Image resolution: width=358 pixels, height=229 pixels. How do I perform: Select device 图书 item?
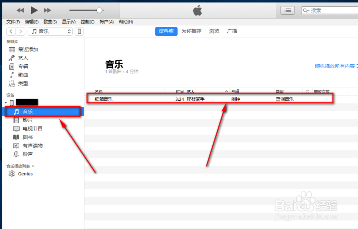pyautogui.click(x=28, y=137)
